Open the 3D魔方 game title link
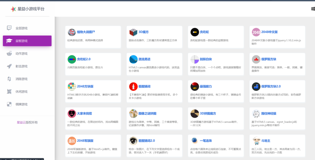 click(144, 32)
